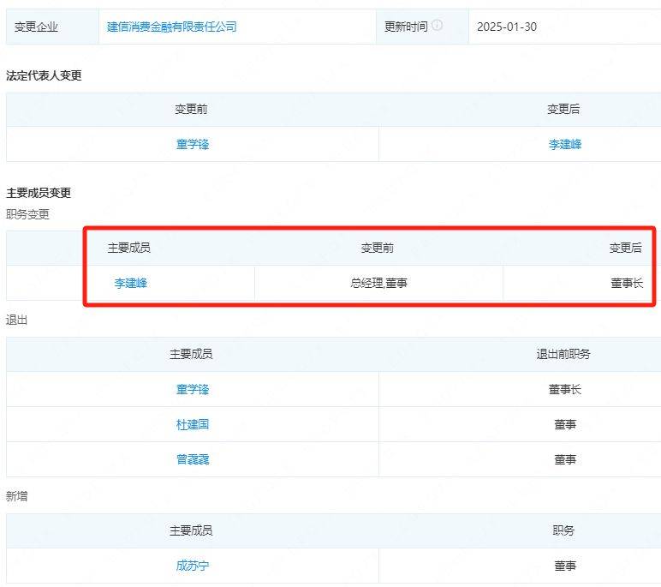The image size is (661, 587).
Task: Select the 法定代表人变更 section heading
Action: tap(44, 75)
